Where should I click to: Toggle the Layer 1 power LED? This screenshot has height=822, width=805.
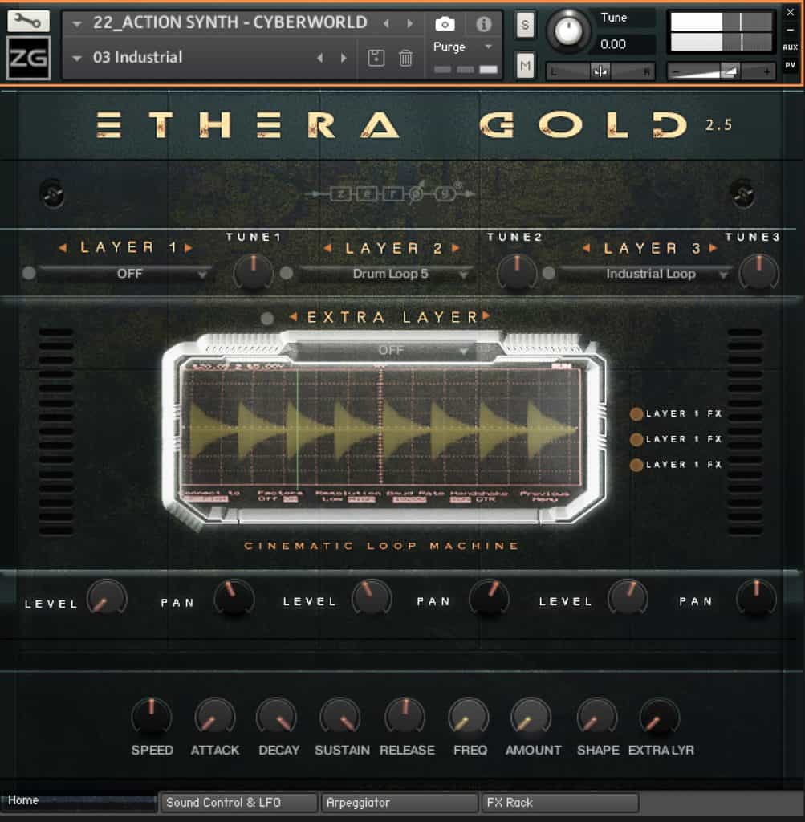click(x=30, y=273)
